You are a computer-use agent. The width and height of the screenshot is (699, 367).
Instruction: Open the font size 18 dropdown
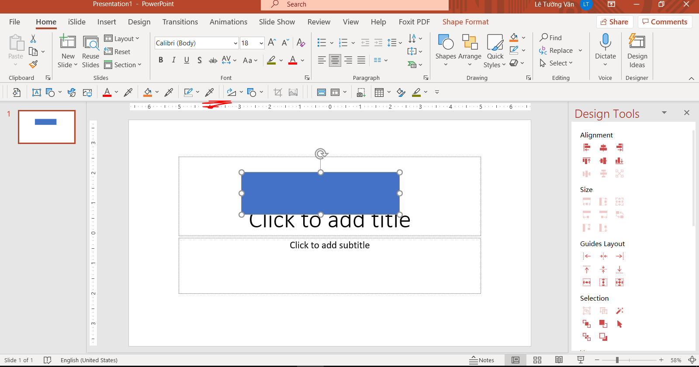(x=261, y=43)
